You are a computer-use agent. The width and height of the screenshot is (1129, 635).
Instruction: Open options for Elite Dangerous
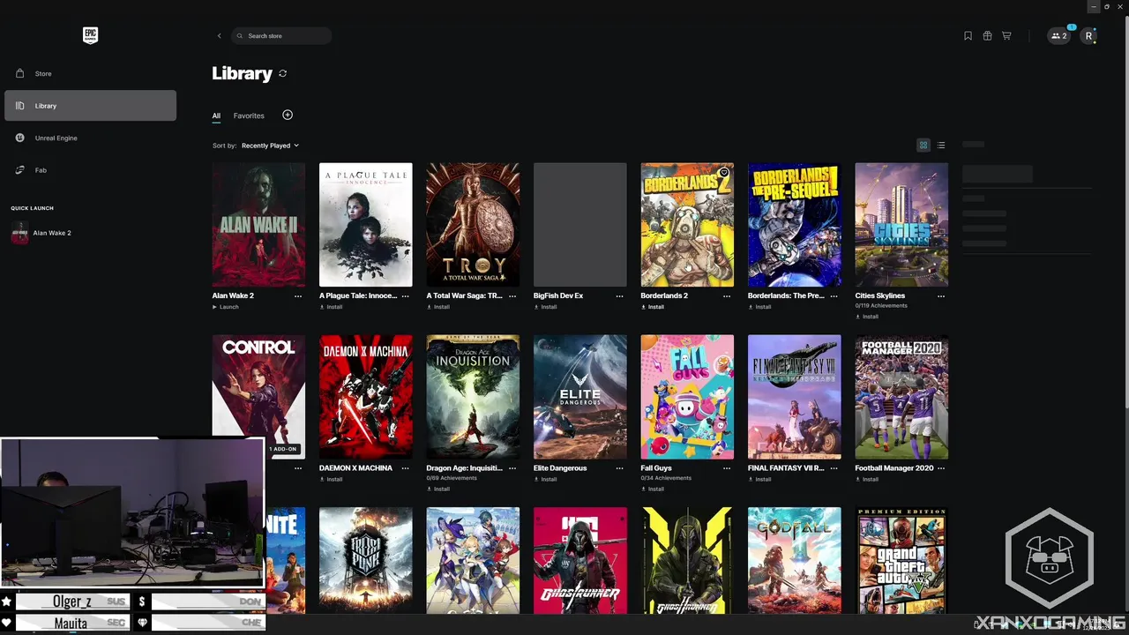point(620,468)
